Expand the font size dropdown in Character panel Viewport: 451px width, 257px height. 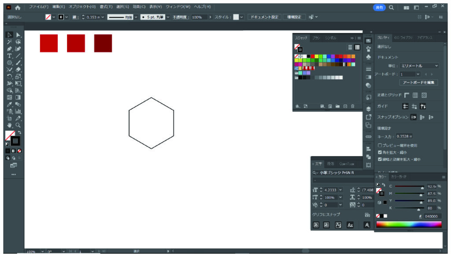(x=340, y=190)
